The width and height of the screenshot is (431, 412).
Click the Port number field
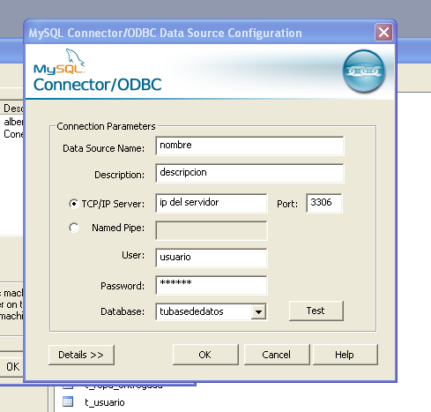point(324,203)
